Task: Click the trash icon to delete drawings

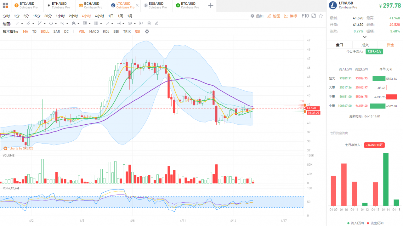Action: (x=149, y=23)
